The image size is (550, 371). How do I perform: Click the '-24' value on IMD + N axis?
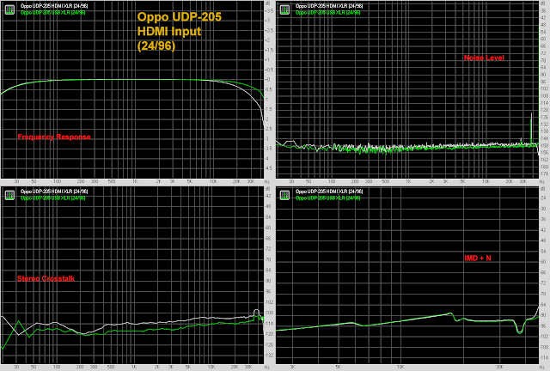coord(544,198)
